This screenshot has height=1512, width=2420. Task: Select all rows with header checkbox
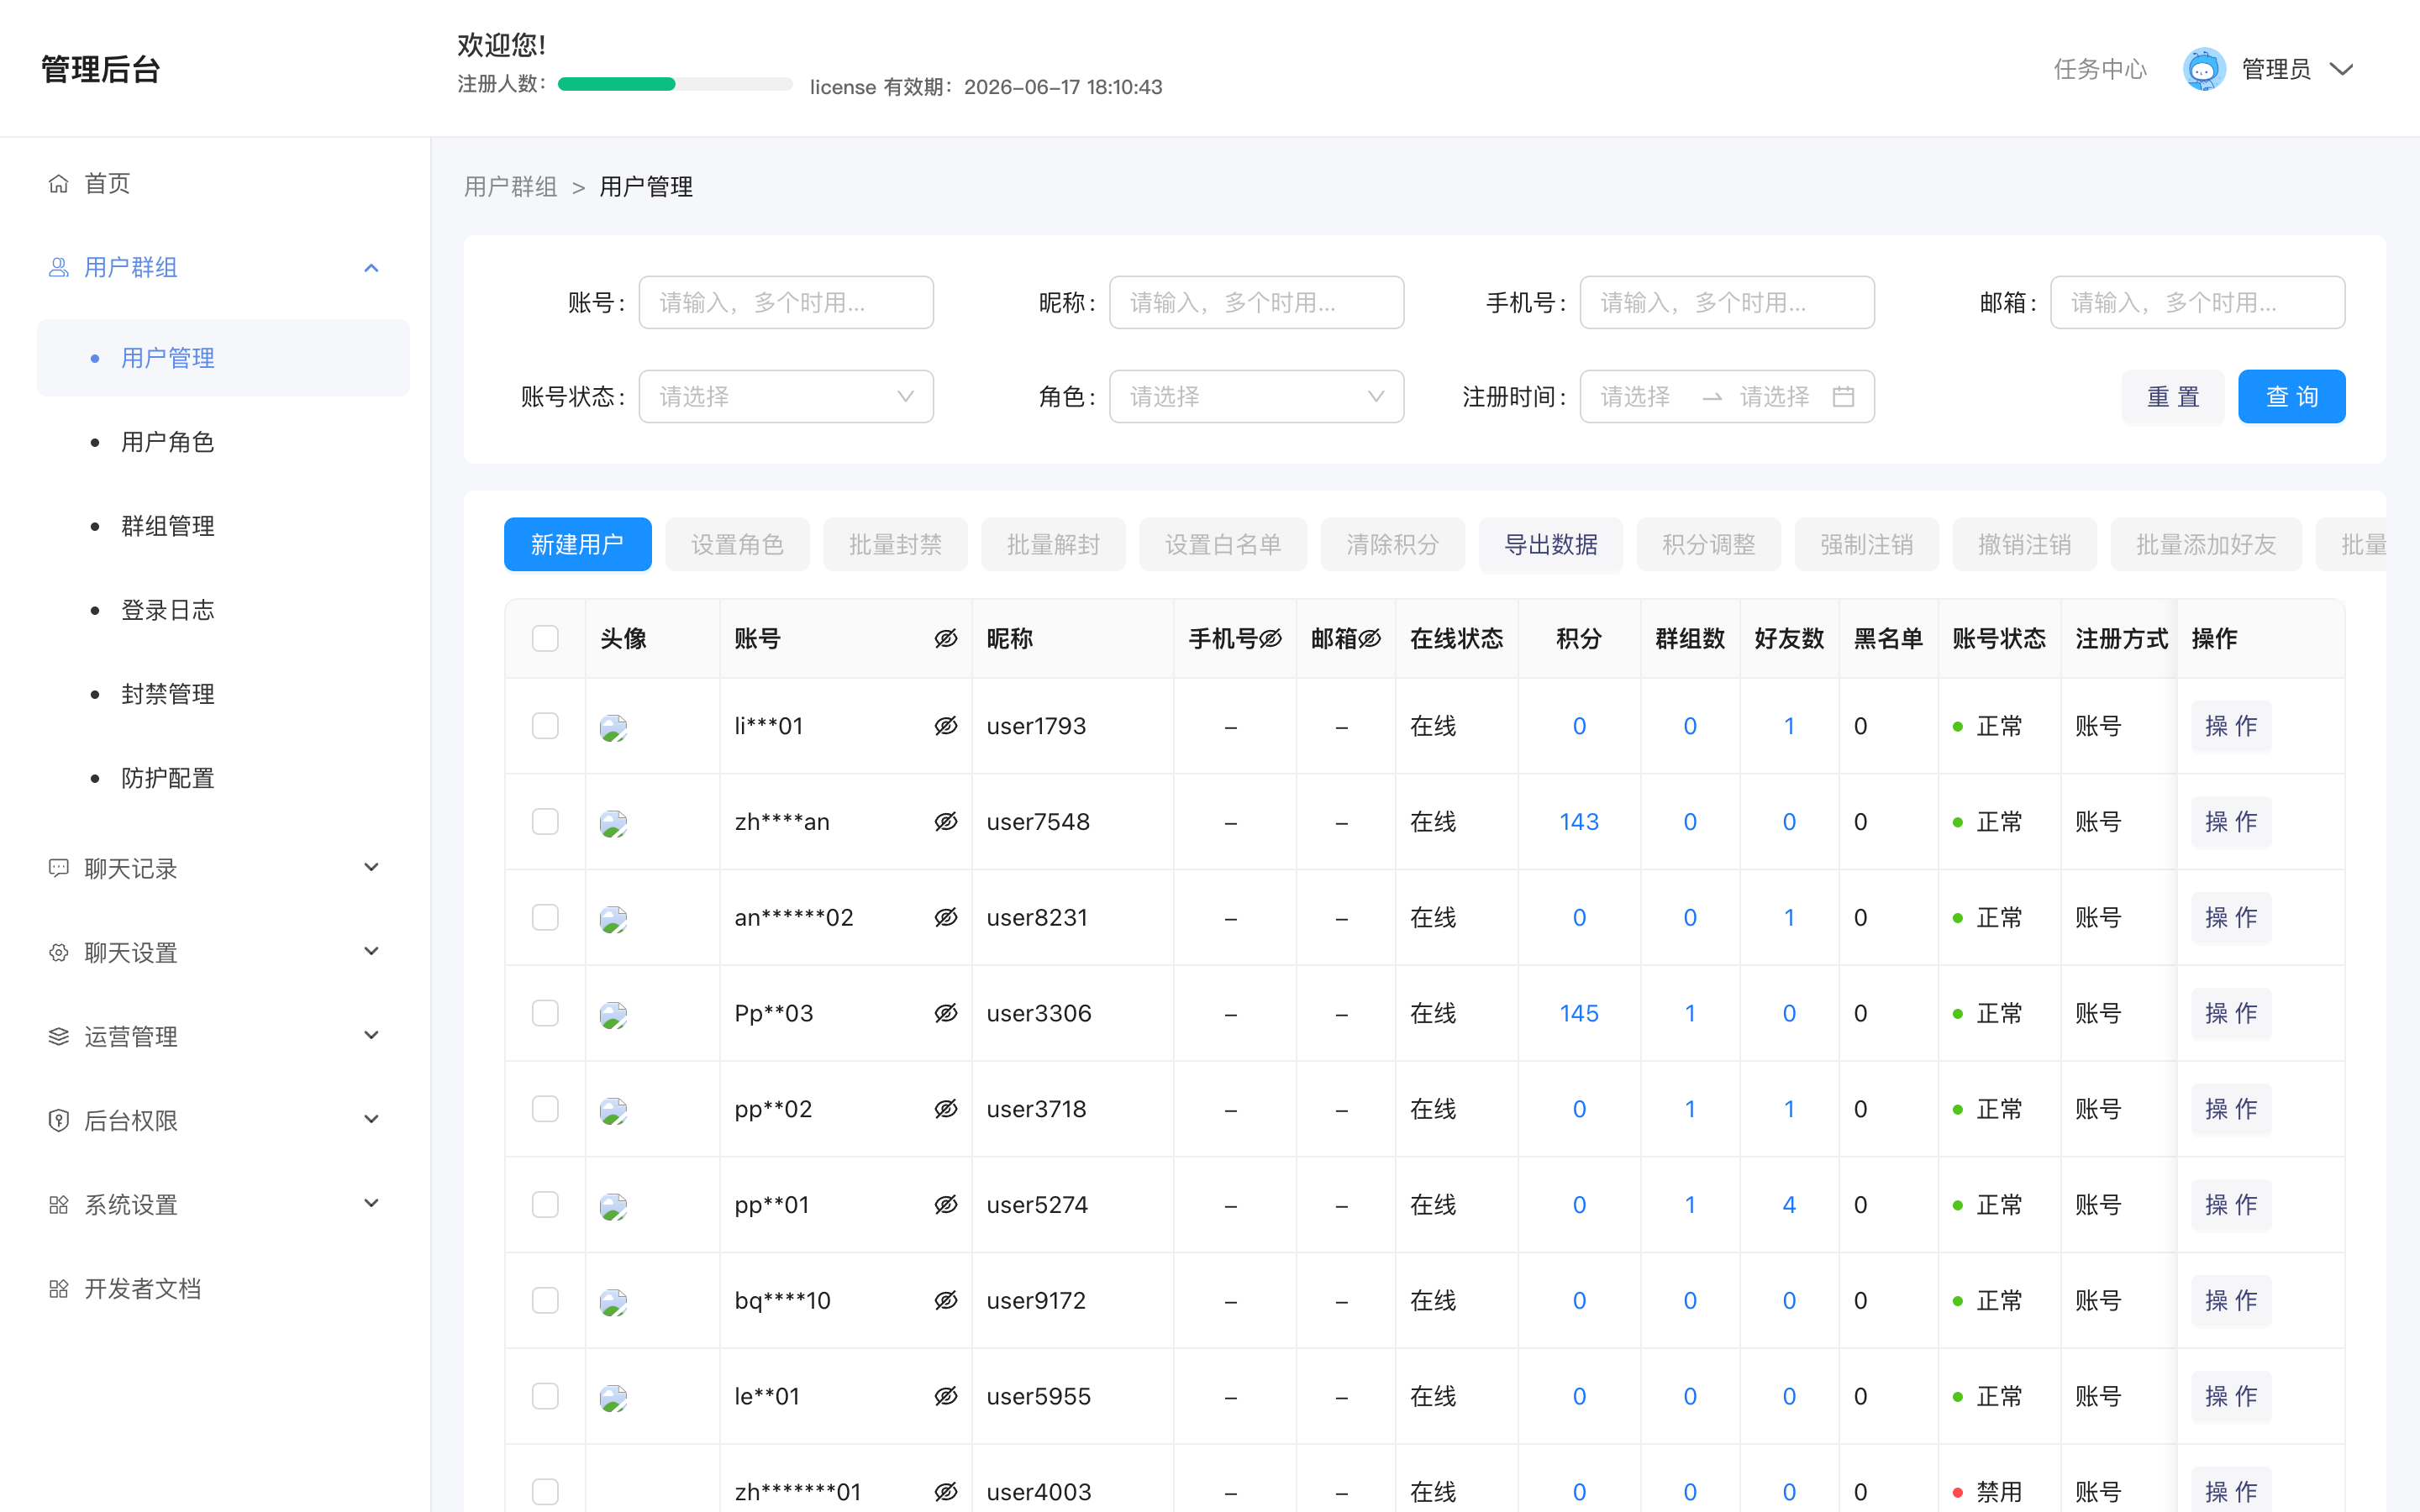[x=545, y=639]
